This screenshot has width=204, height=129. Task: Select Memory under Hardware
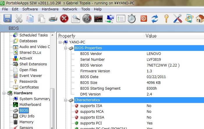pos(26,122)
